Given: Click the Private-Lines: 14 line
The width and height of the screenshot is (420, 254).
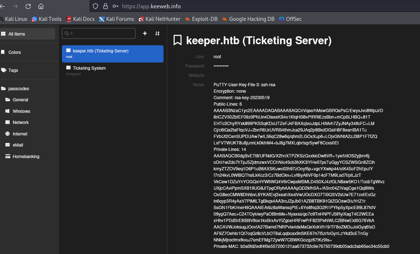Looking at the screenshot, I should [x=229, y=149].
